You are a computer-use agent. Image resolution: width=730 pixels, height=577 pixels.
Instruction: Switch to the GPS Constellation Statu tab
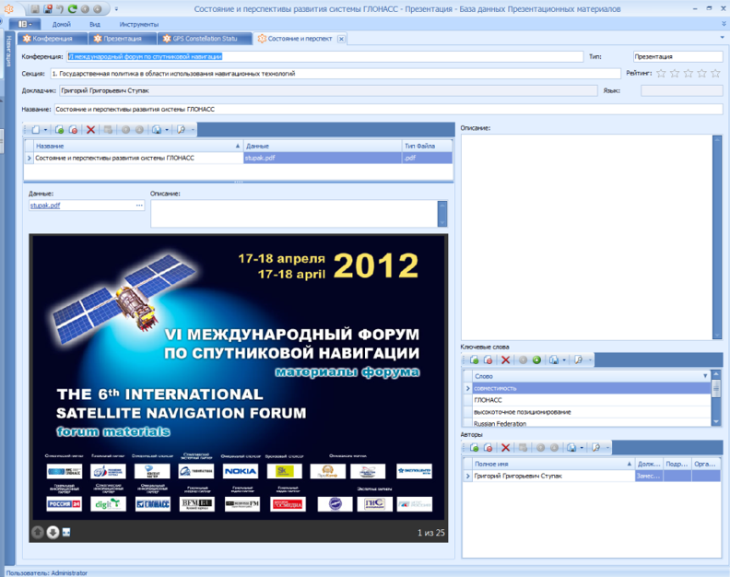205,39
